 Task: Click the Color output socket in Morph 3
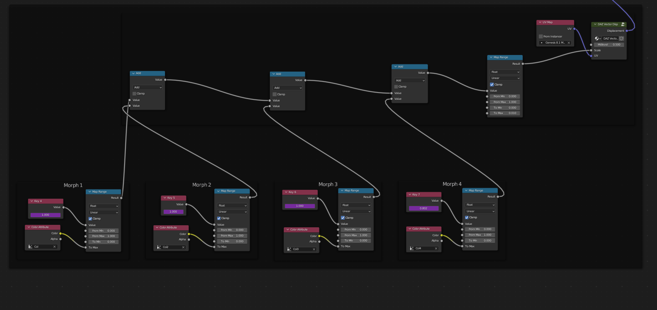(x=319, y=236)
